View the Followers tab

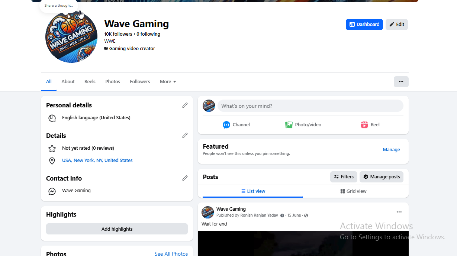[x=140, y=82]
